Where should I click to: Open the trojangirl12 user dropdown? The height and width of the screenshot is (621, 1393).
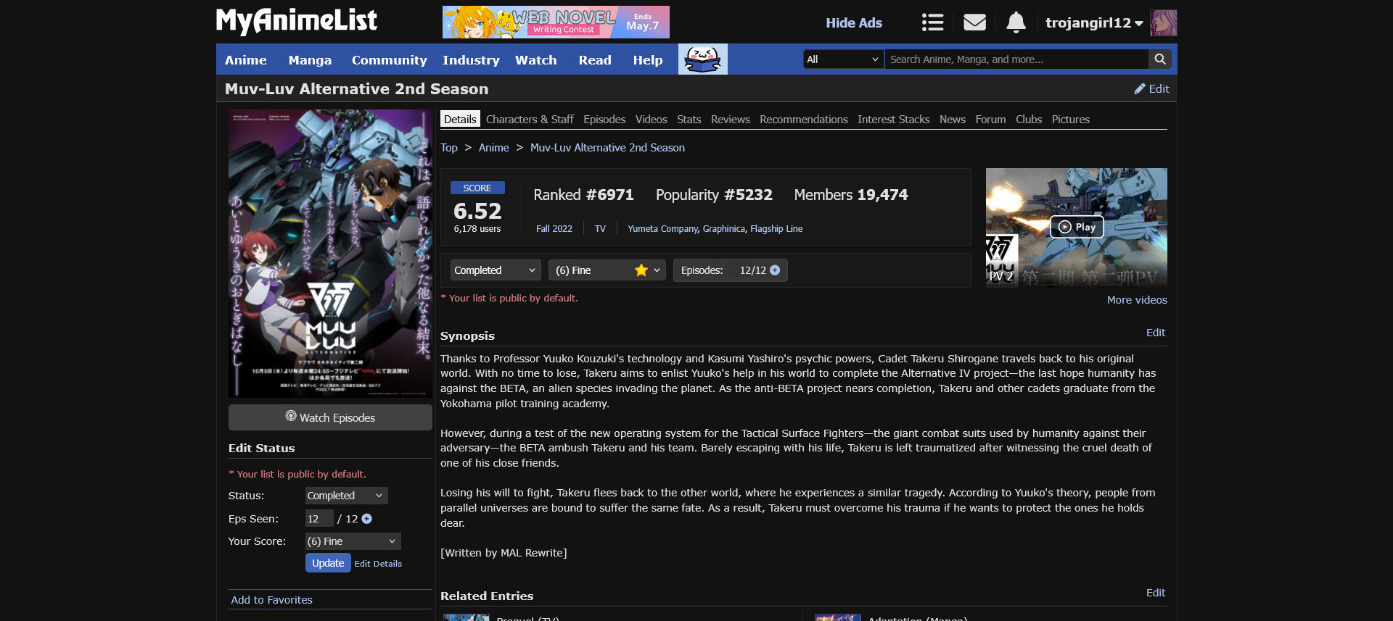[x=1094, y=22]
